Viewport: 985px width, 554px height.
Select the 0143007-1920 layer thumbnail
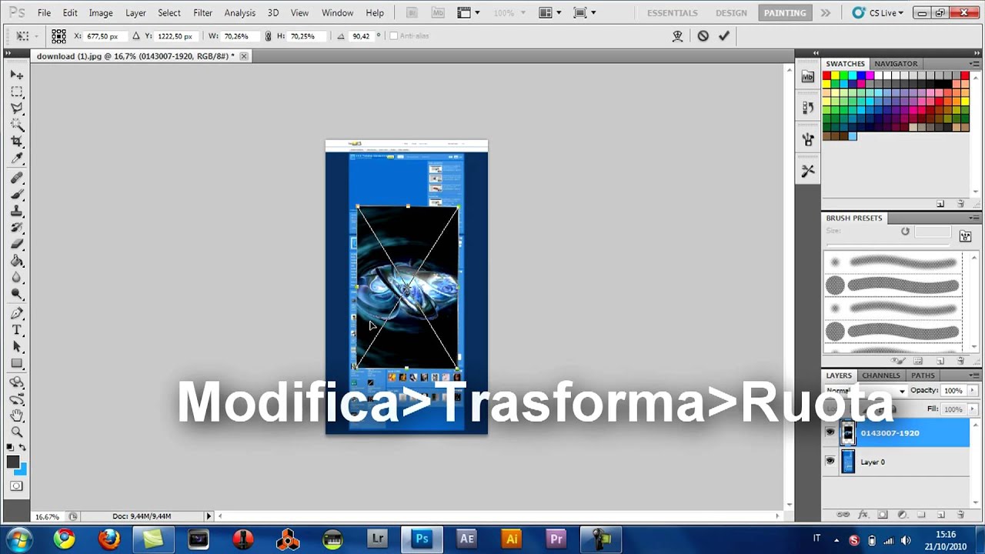(x=848, y=433)
